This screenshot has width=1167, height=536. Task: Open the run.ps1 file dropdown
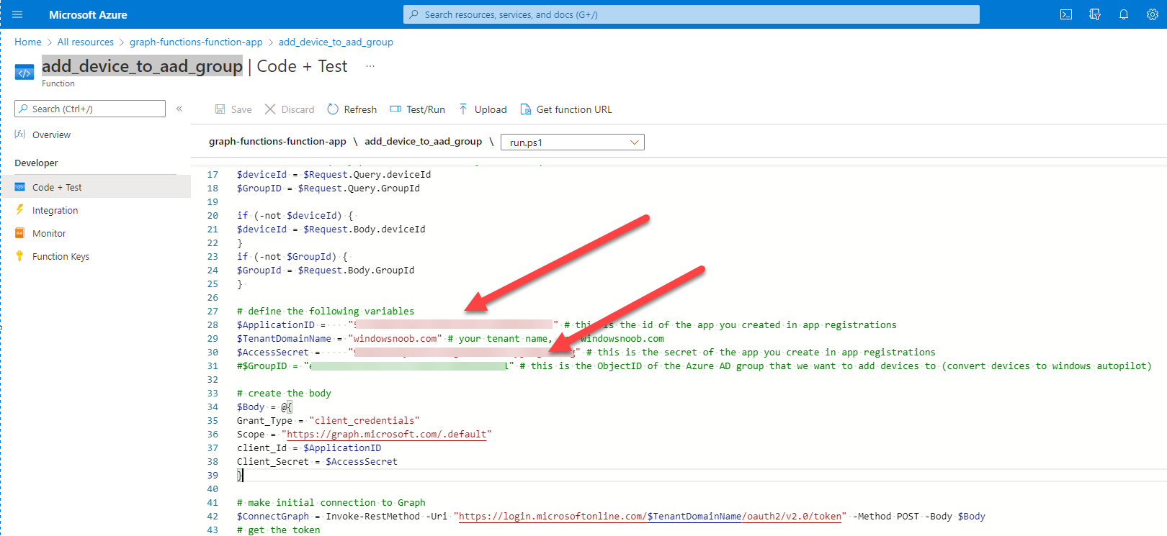[x=573, y=142]
